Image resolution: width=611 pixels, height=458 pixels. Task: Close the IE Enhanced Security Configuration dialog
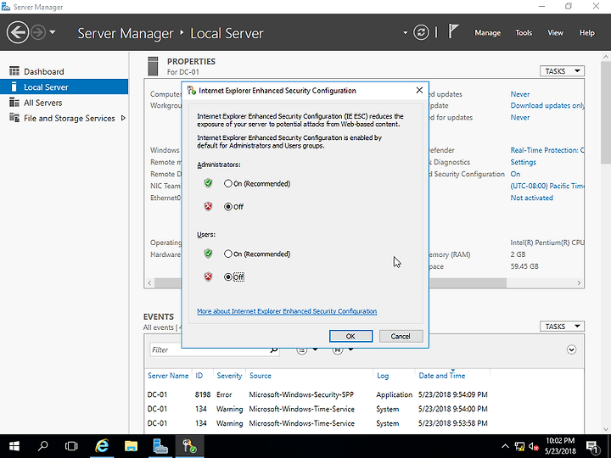(x=419, y=91)
